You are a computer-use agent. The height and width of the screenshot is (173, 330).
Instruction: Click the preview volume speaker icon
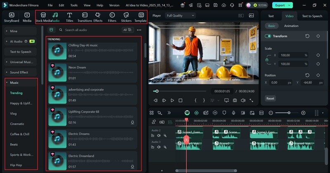tap(243, 101)
